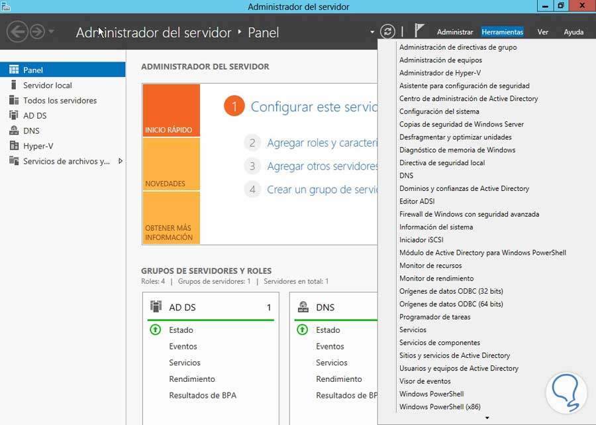
Task: Open the Ayuda menu
Action: pos(573,32)
